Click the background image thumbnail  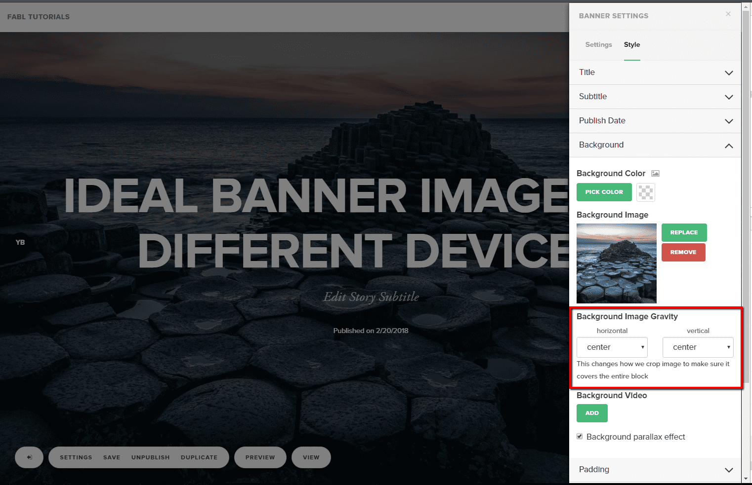coord(616,263)
